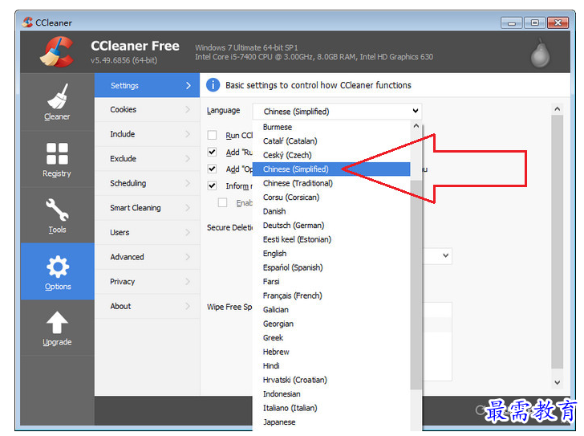
Task: Choose Hindi language
Action: click(x=331, y=366)
